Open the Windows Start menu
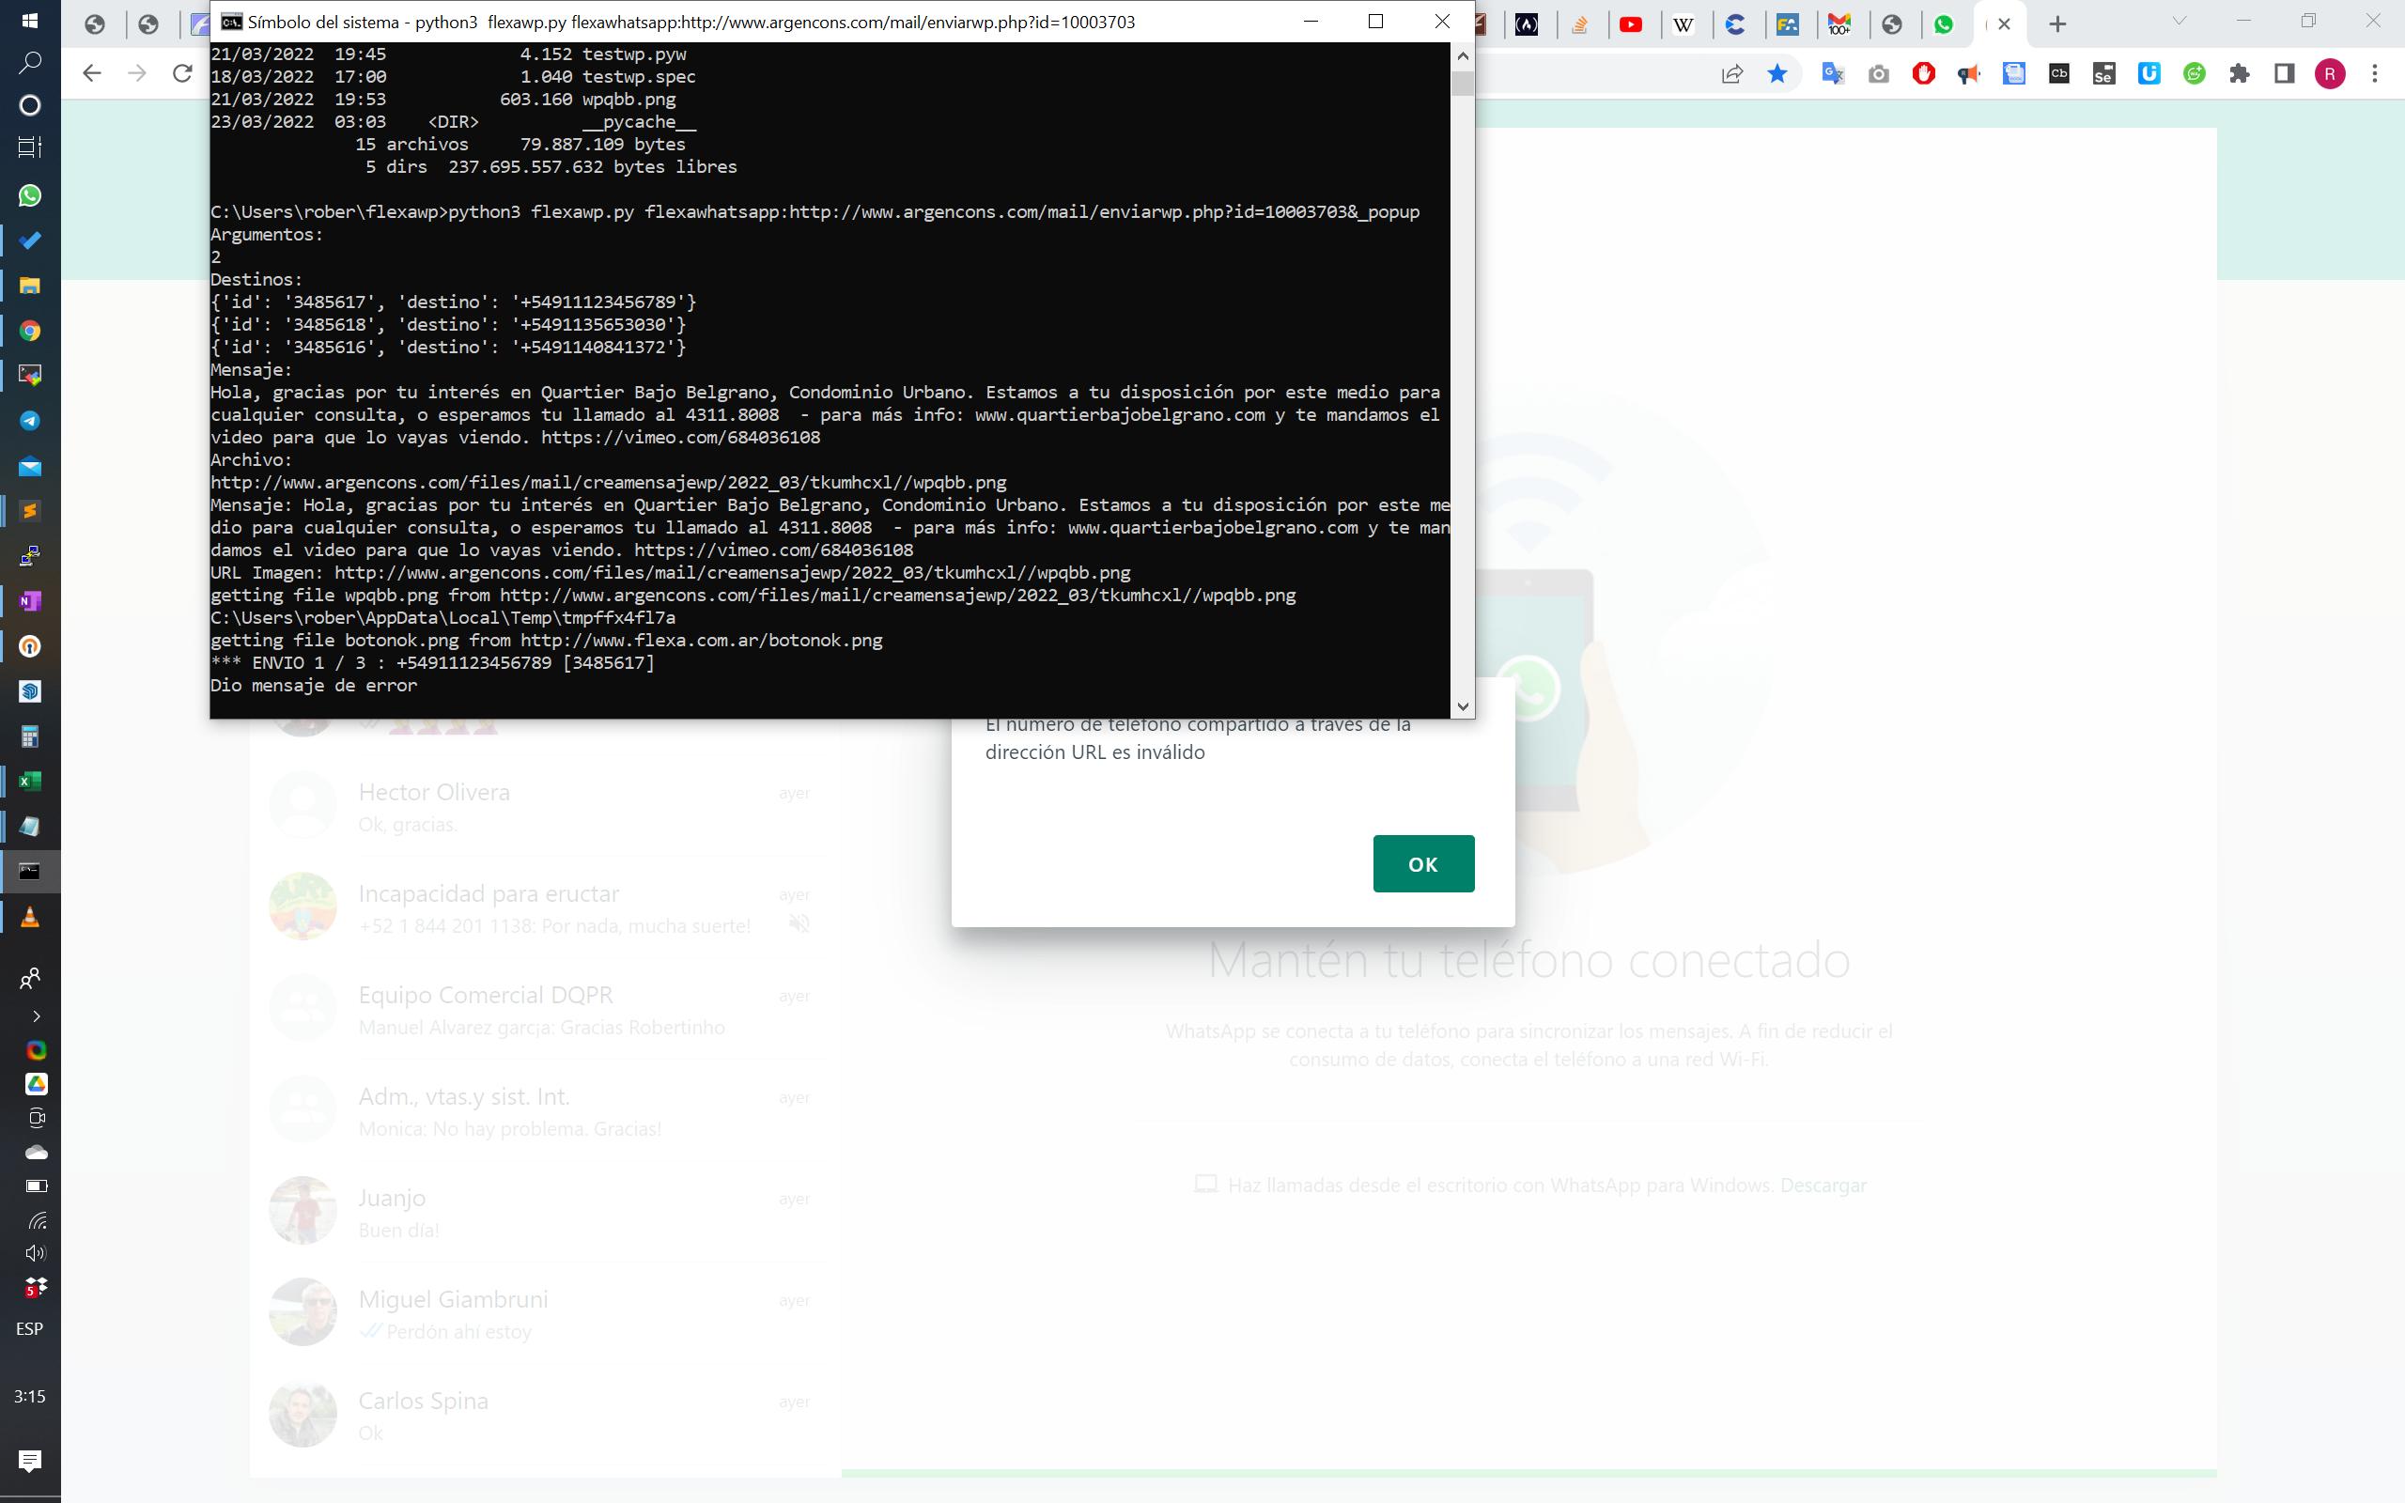 (30, 20)
